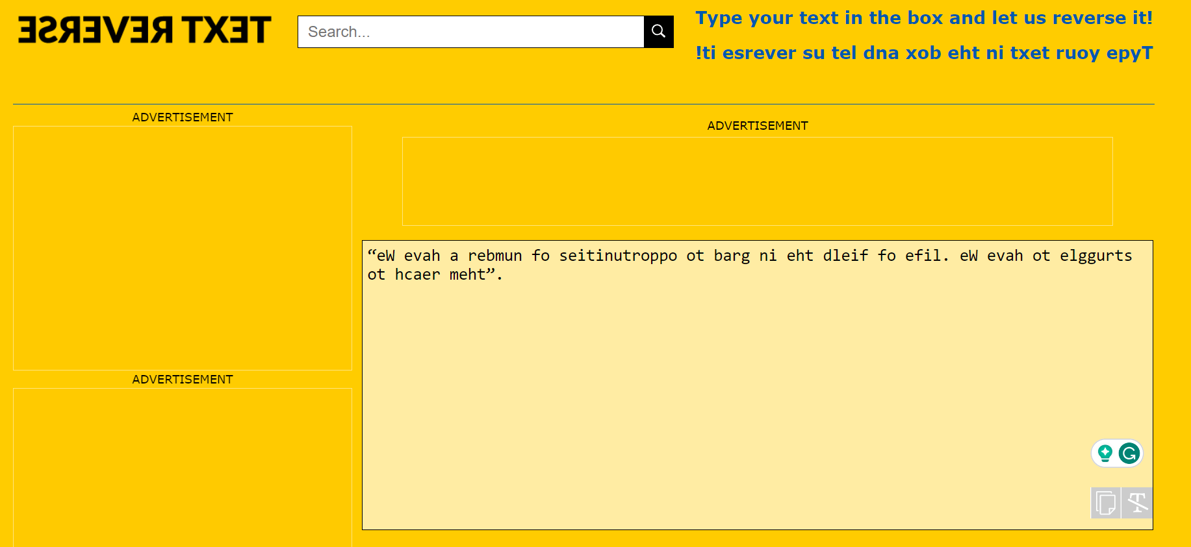This screenshot has width=1191, height=547.
Task: Focus the Search input field
Action: tap(470, 32)
